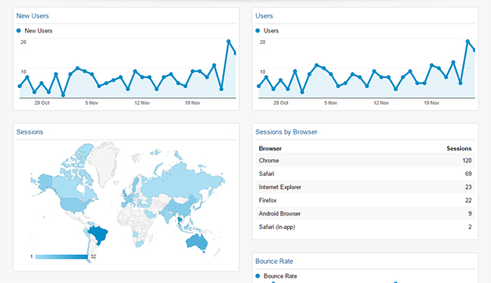The width and height of the screenshot is (491, 283).
Task: Click the peak data point in Users chart
Action: tap(468, 42)
